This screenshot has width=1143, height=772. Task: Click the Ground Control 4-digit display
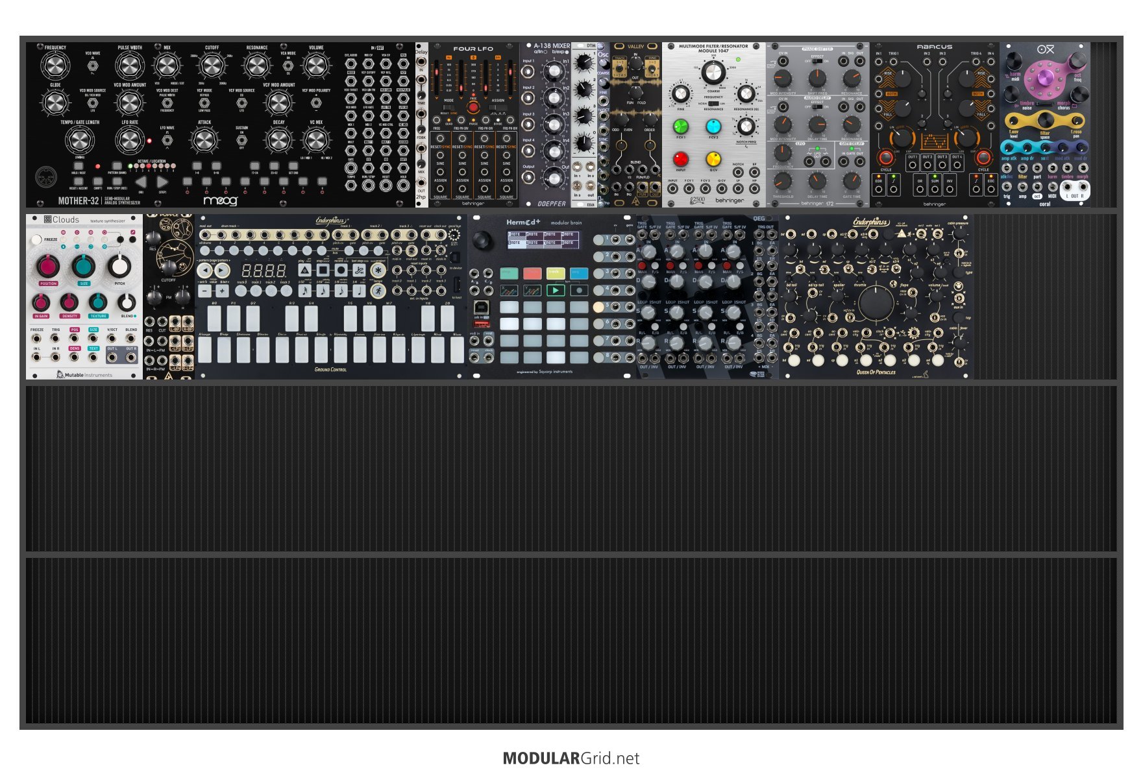264,271
